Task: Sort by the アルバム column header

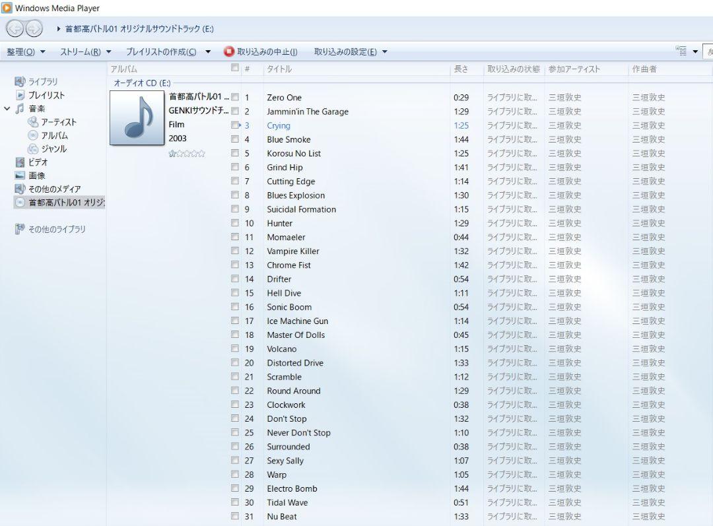Action: point(123,69)
